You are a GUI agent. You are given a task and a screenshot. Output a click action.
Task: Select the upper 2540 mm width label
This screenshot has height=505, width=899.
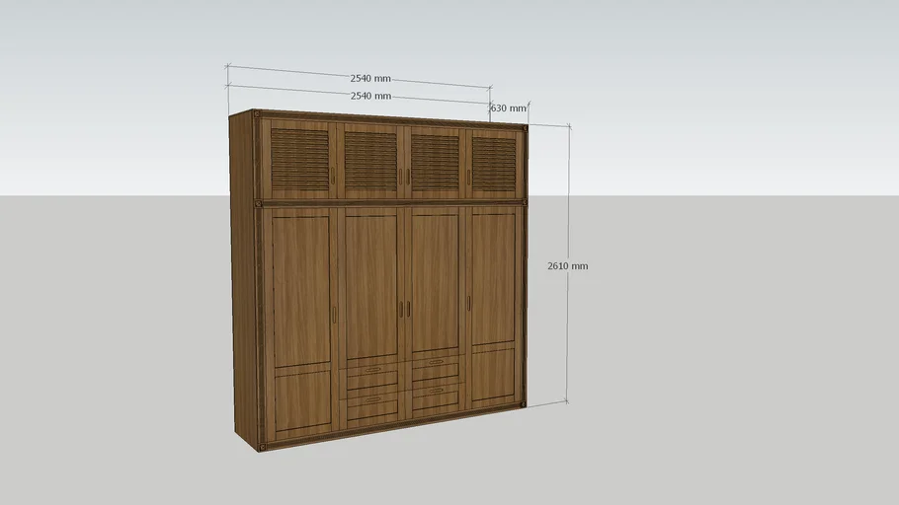point(370,79)
